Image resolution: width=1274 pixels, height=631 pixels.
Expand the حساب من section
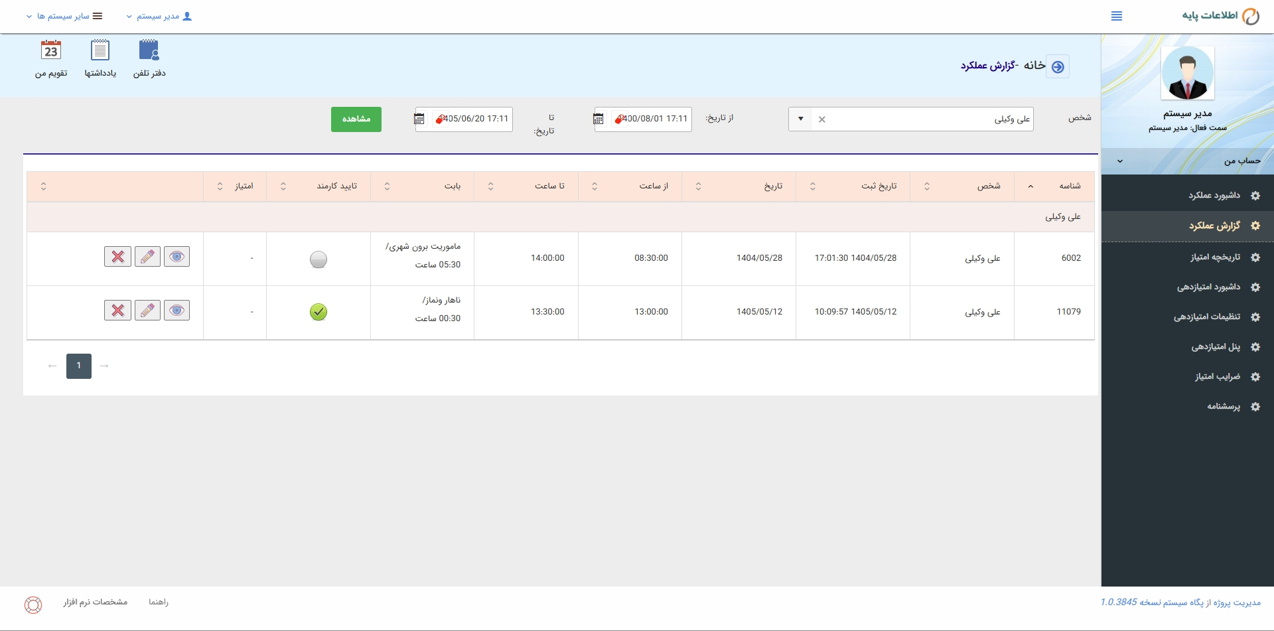pyautogui.click(x=1188, y=161)
